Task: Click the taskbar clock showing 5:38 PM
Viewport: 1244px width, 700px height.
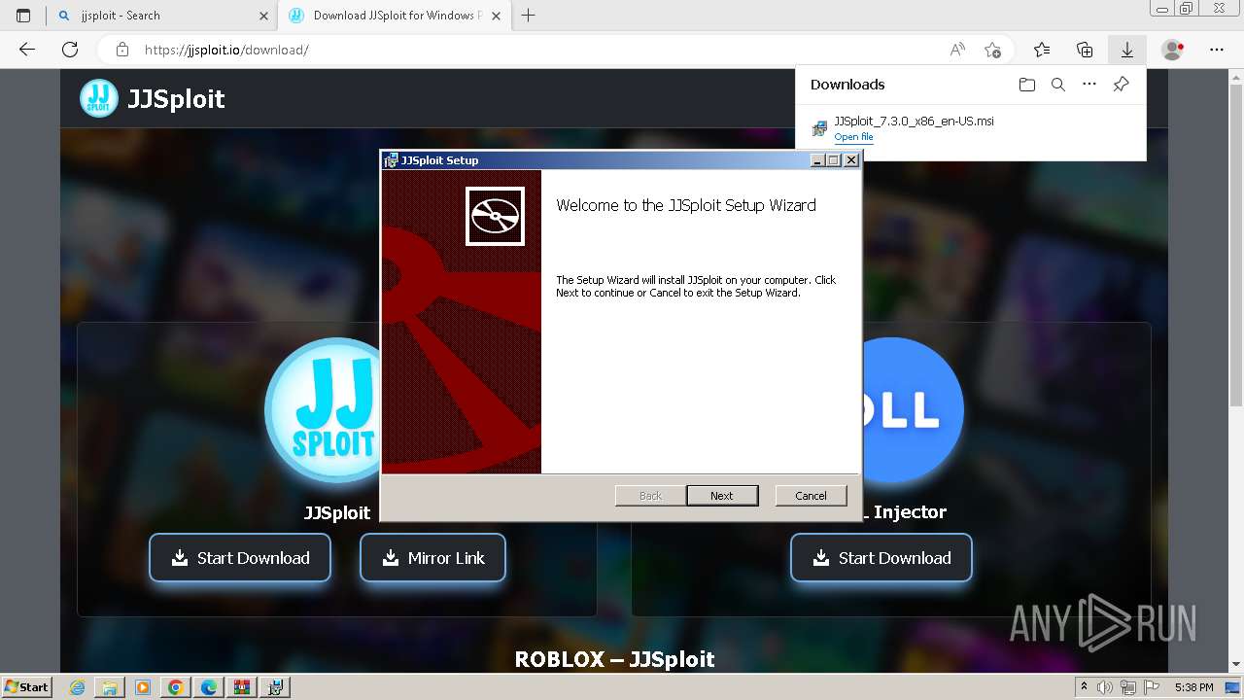Action: 1193,687
